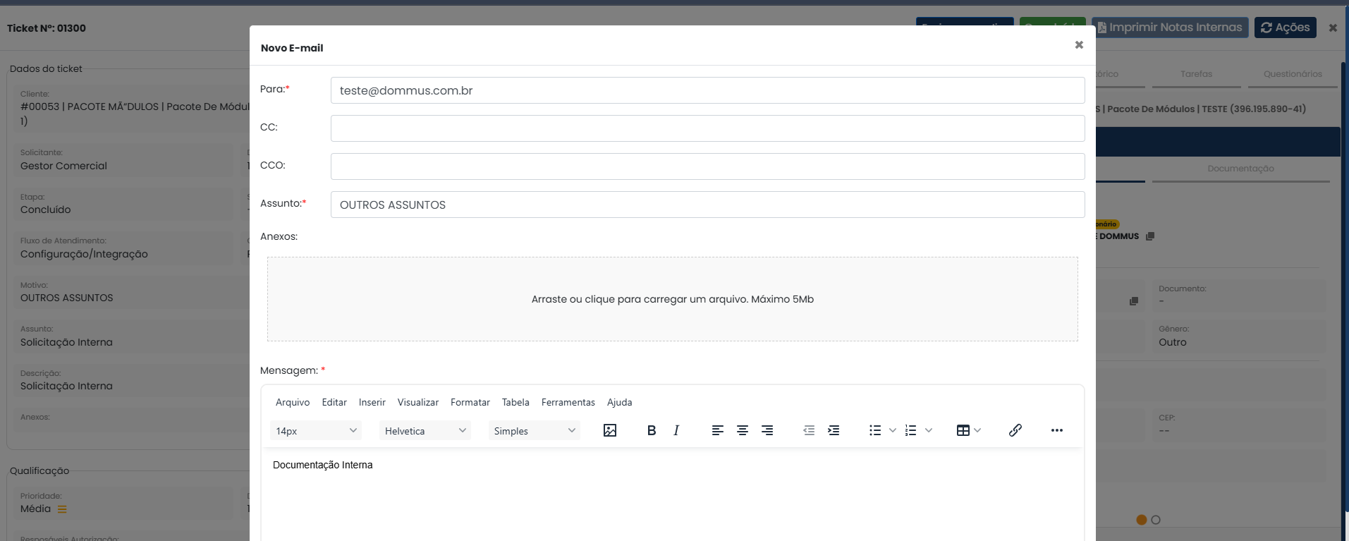Click Imprimir Notas Internas button
Viewport: 1349px width, 541px height.
click(x=1170, y=28)
